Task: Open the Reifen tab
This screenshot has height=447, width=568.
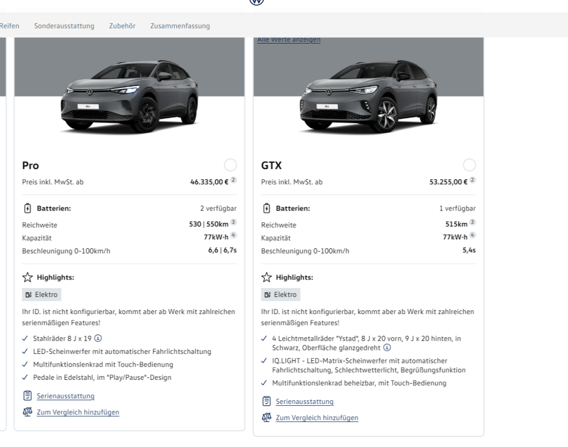Action: [9, 26]
